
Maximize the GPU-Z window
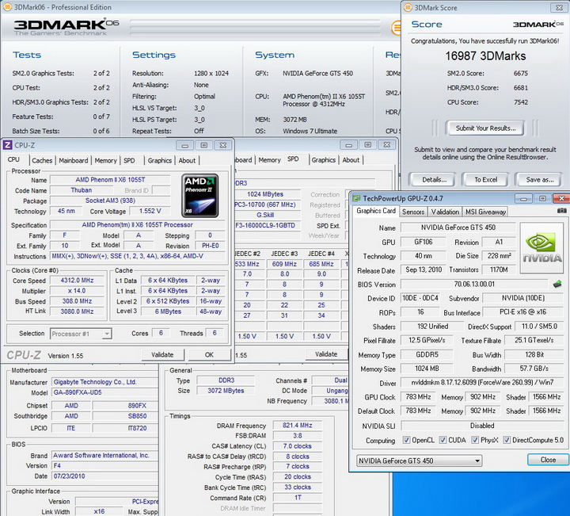pyautogui.click(x=543, y=199)
